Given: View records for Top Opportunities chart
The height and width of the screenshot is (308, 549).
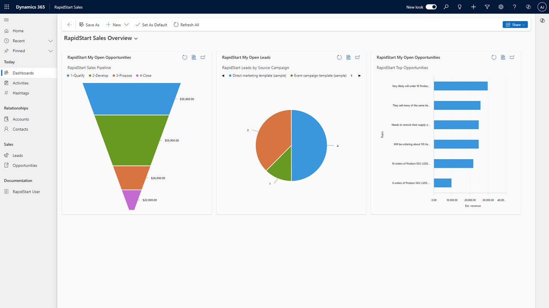Looking at the screenshot, I should click(503, 57).
